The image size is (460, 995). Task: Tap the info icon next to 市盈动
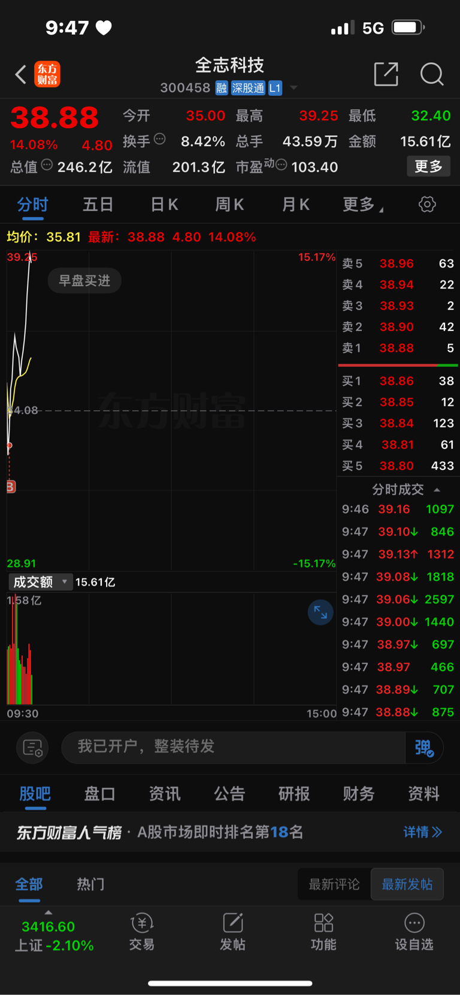click(282, 165)
